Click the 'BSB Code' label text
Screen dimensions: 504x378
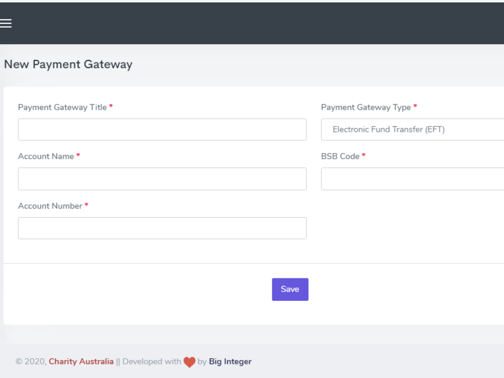340,157
